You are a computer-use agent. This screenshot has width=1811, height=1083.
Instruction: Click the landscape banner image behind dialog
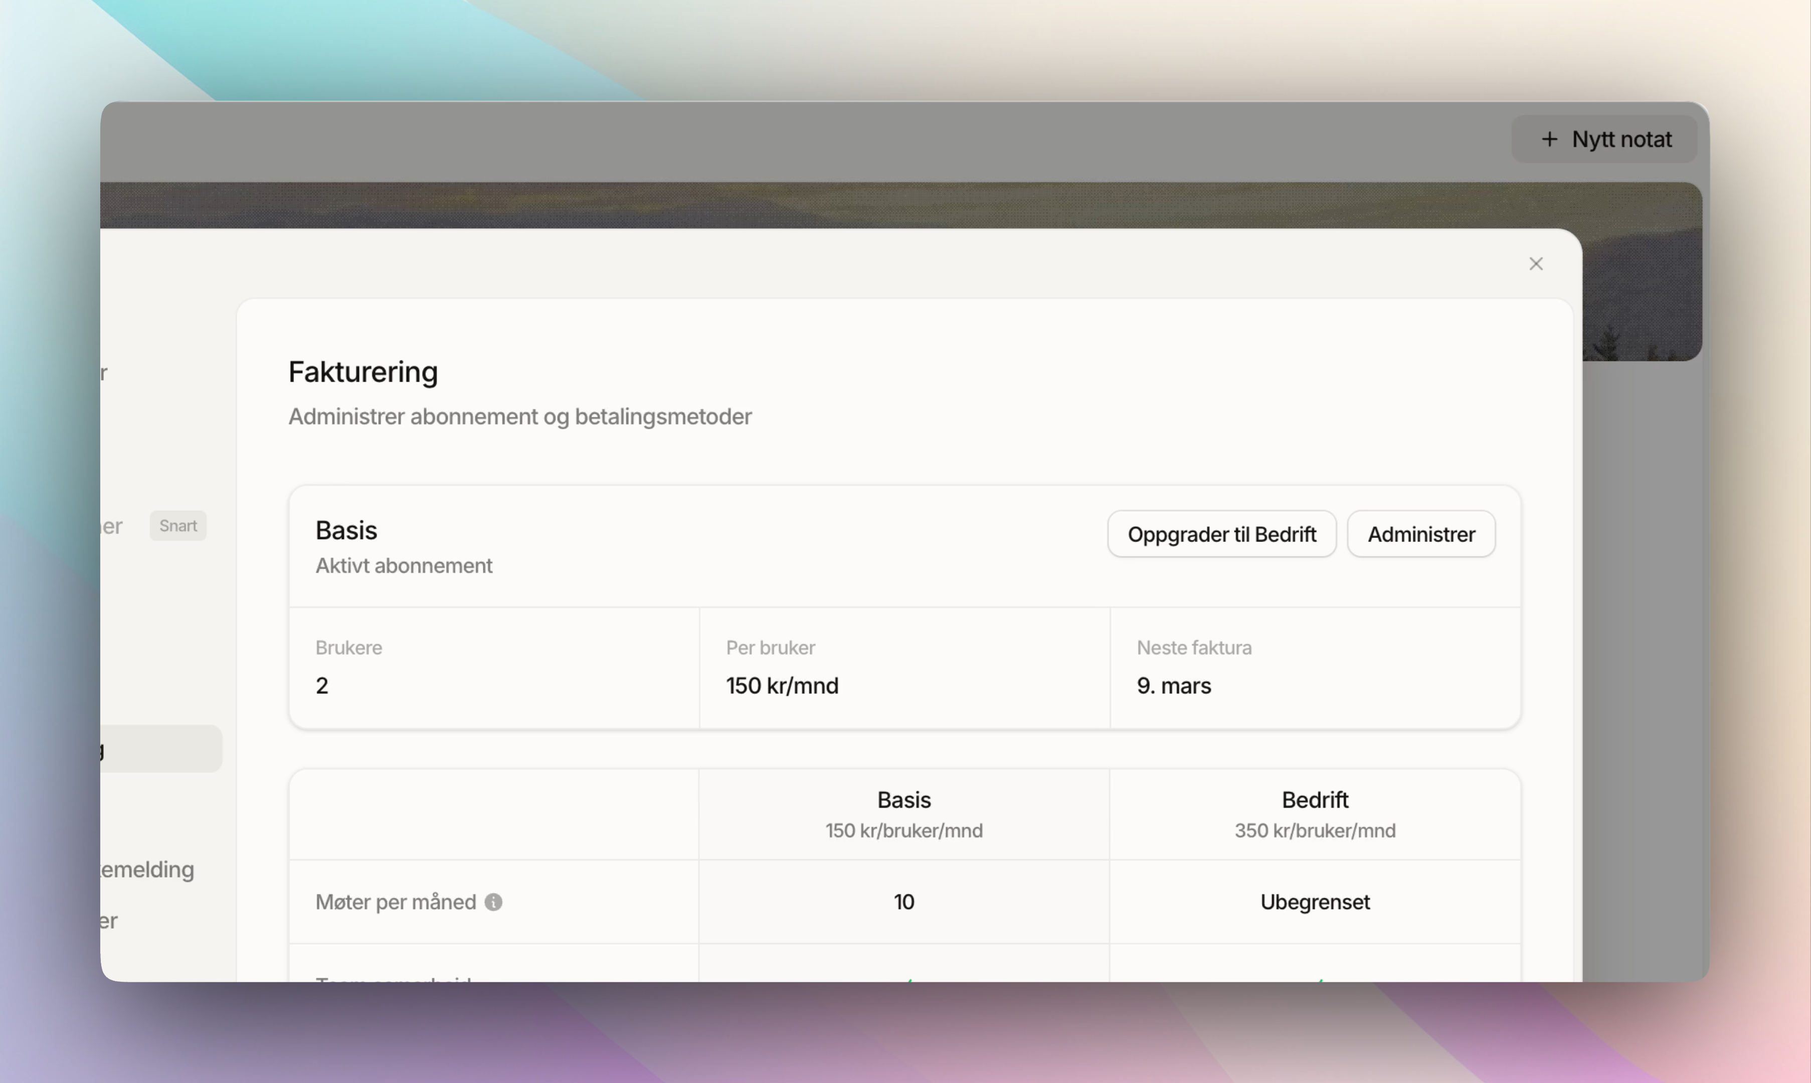click(x=875, y=206)
